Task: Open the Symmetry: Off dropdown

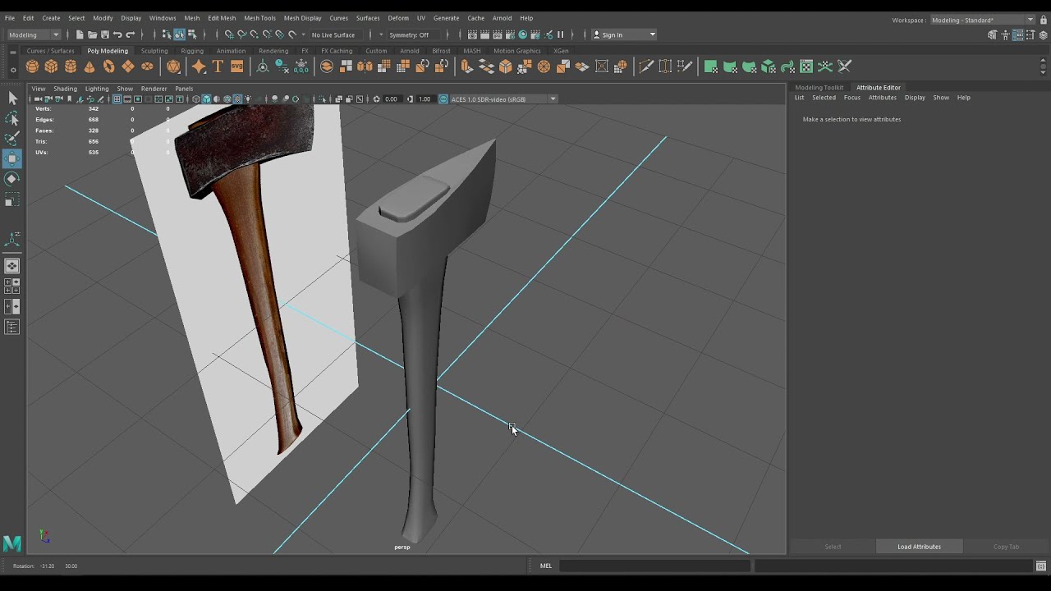Action: 415,34
